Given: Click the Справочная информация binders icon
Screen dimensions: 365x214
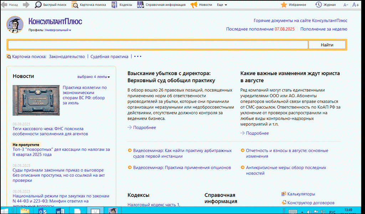Looking at the screenshot, I should pyautogui.click(x=140, y=5).
